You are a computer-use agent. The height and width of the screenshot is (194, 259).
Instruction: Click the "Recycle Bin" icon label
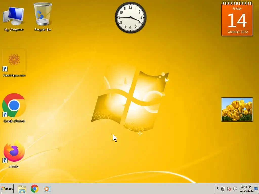click(43, 30)
